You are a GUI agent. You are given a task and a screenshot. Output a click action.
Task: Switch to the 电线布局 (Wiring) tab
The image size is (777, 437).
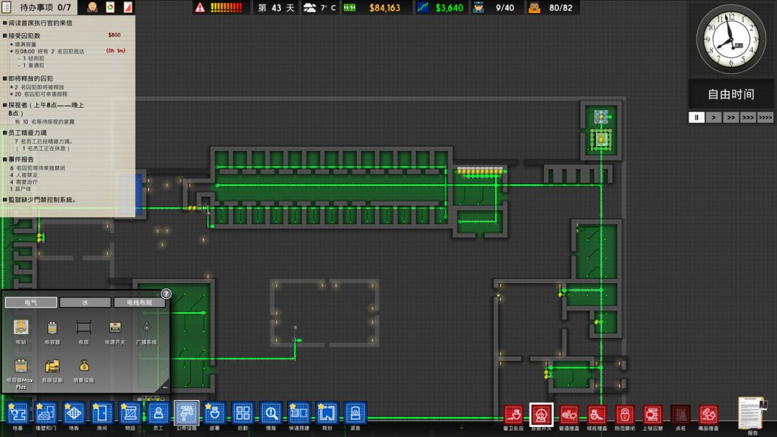click(140, 302)
